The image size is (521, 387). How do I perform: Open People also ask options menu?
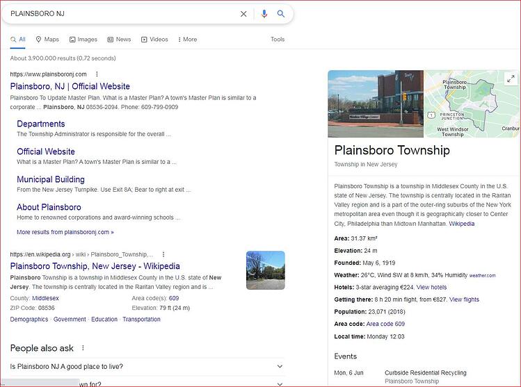83,348
